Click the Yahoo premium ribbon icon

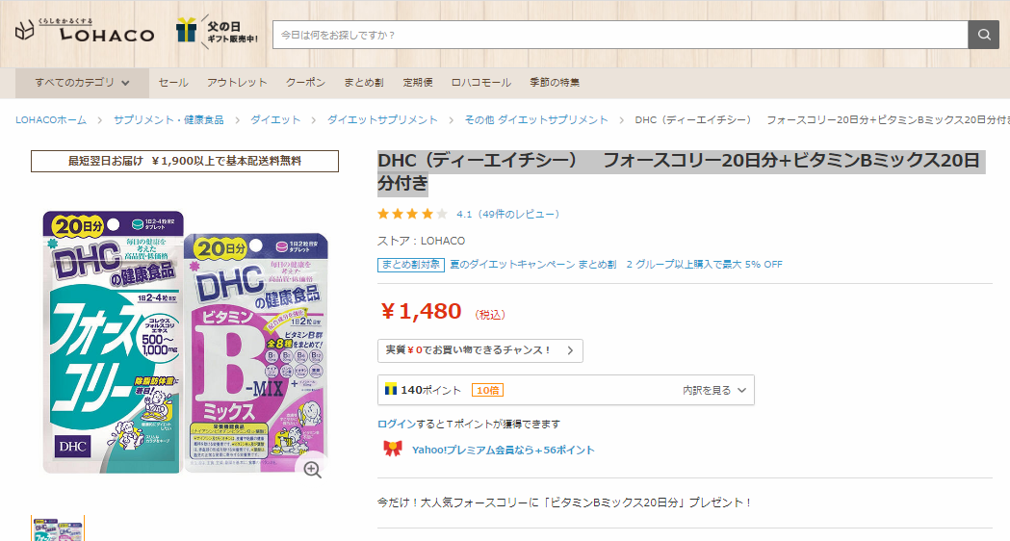(x=392, y=449)
